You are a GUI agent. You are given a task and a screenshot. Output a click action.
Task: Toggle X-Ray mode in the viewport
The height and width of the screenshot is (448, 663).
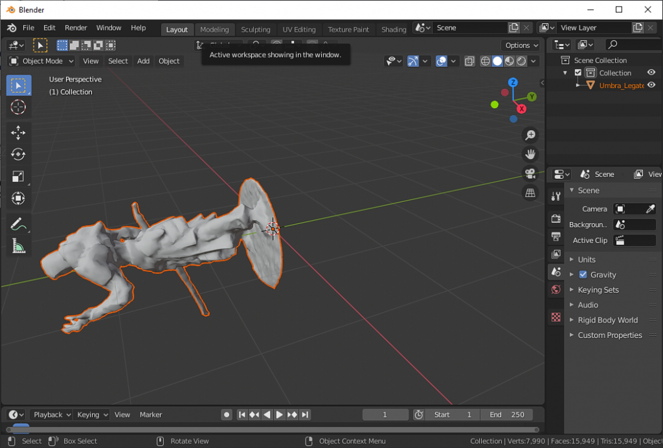click(469, 61)
